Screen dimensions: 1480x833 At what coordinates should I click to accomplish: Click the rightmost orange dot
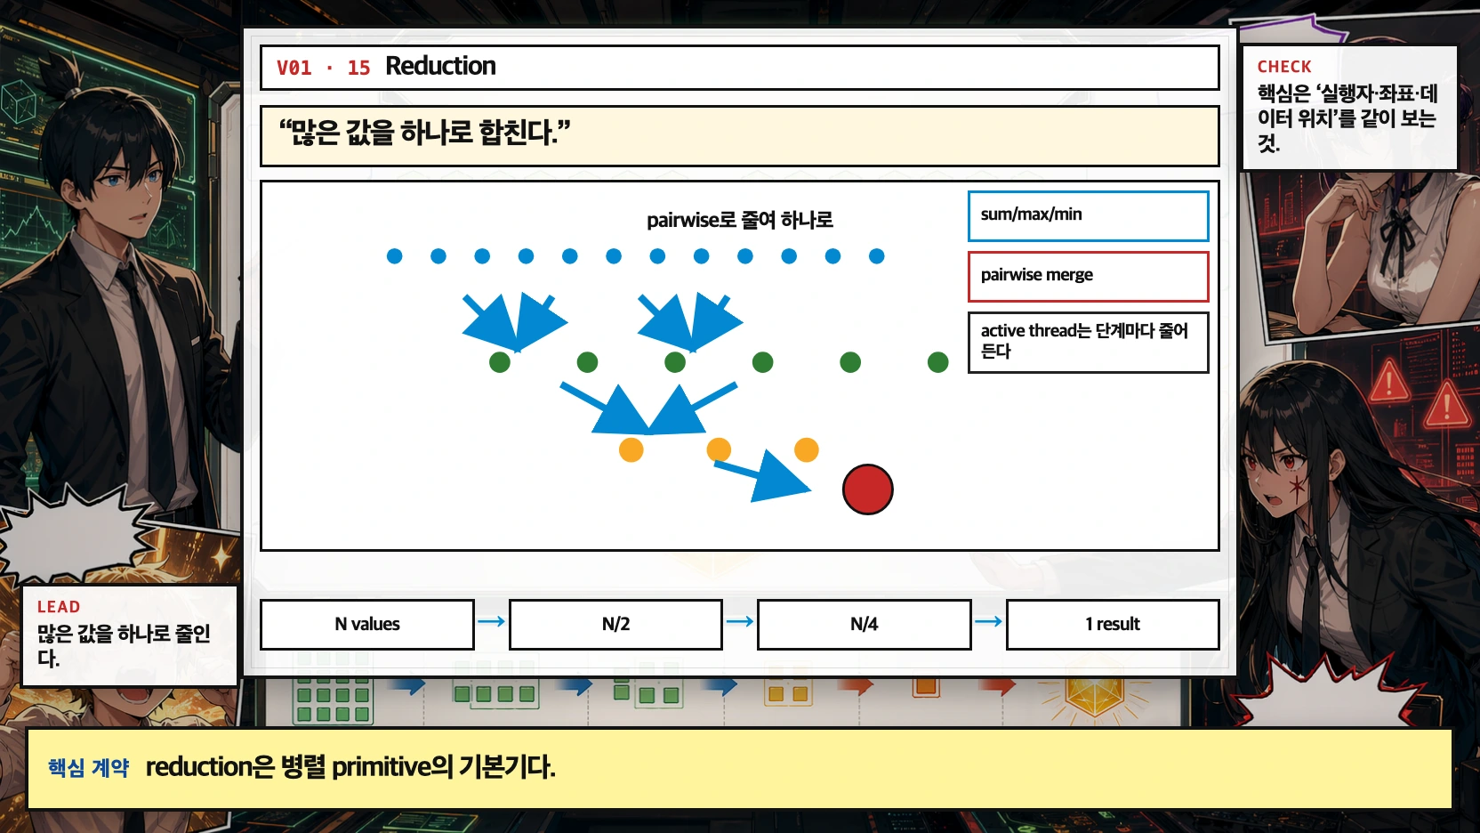806,449
